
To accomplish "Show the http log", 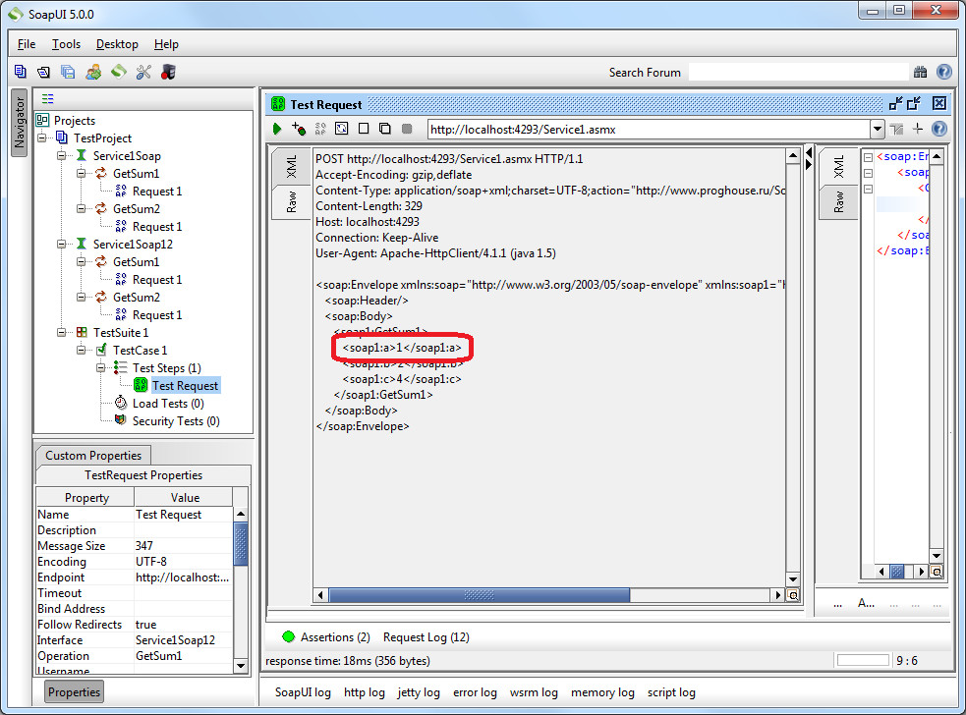I will 365,692.
